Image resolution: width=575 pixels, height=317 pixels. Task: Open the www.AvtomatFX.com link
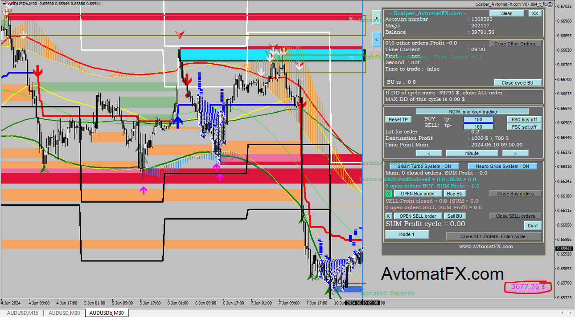tap(486, 246)
